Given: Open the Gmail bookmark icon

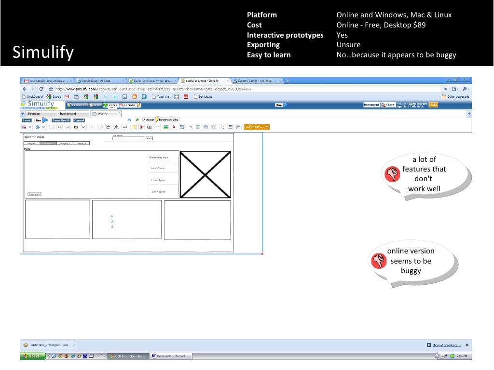Looking at the screenshot, I should coord(67,96).
